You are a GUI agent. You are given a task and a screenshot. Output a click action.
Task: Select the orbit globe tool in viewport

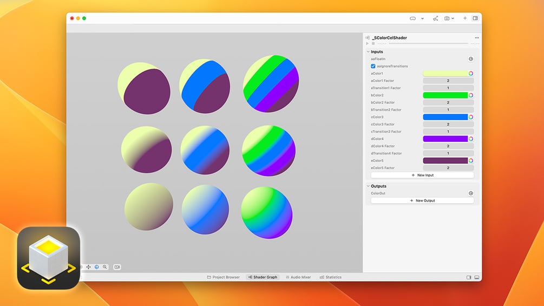97,267
